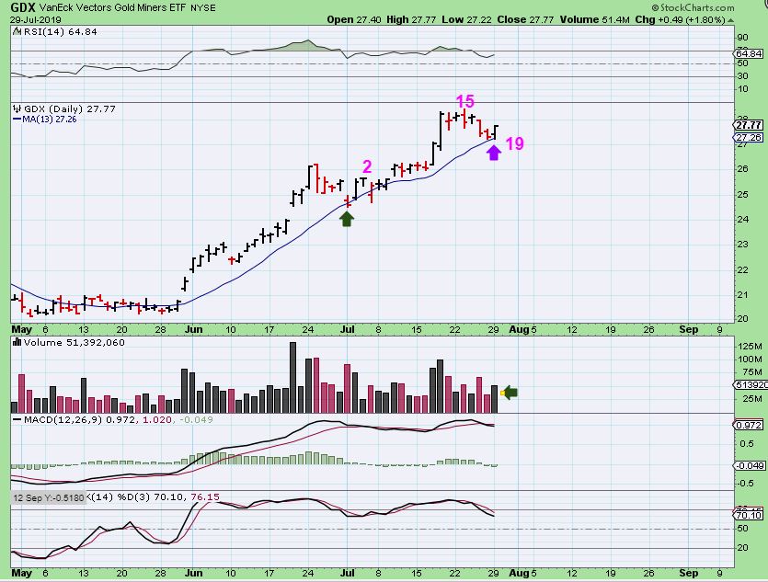
Task: Click the Aug label on the price panel date axis
Action: click(x=519, y=329)
